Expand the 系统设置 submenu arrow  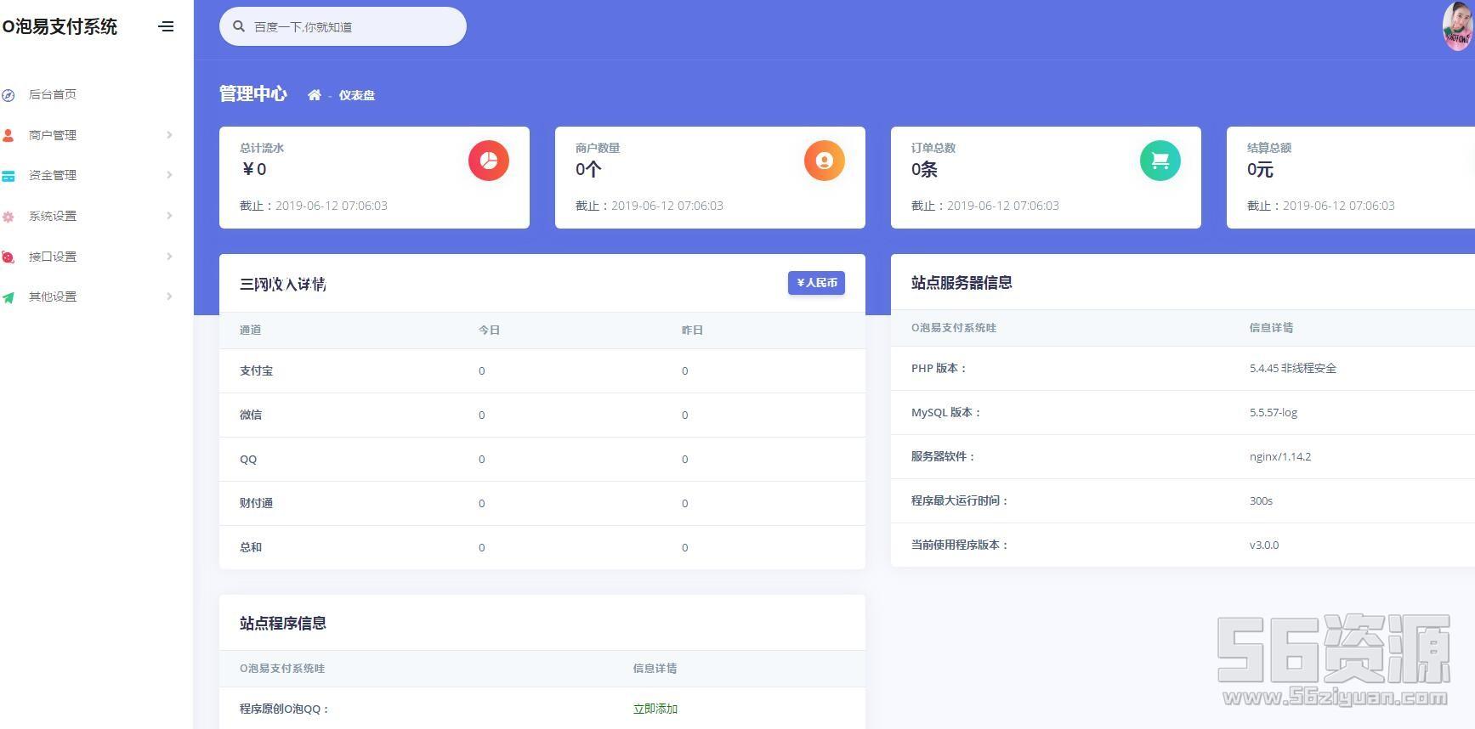(x=169, y=216)
